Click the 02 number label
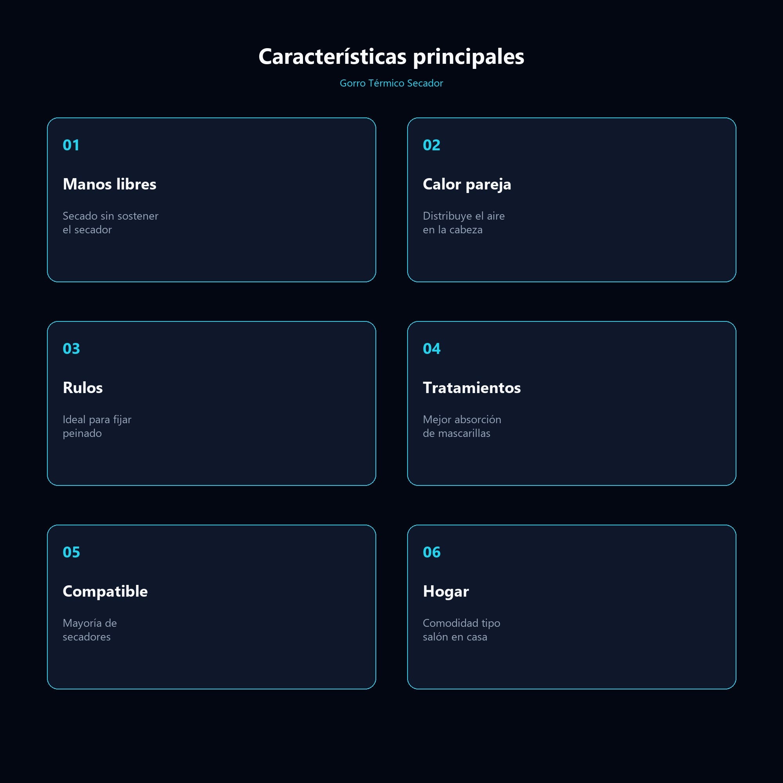This screenshot has width=783, height=783. click(x=431, y=145)
